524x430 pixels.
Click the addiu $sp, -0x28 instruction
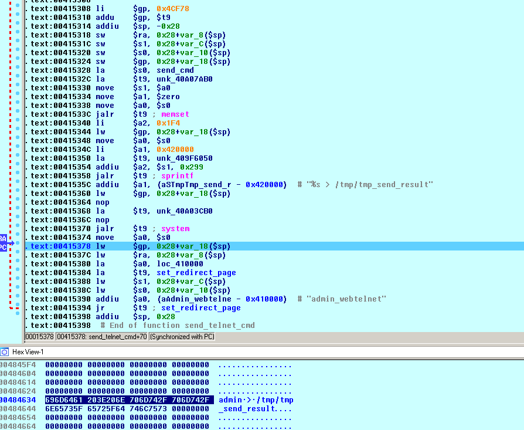pyautogui.click(x=138, y=26)
